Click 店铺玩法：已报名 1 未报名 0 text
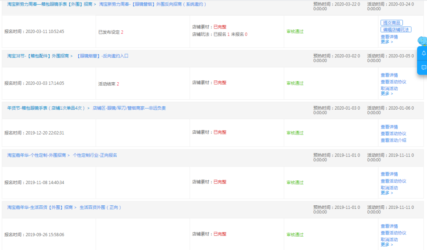Screen dimensions: 427x250 pyautogui.click(x=220, y=34)
